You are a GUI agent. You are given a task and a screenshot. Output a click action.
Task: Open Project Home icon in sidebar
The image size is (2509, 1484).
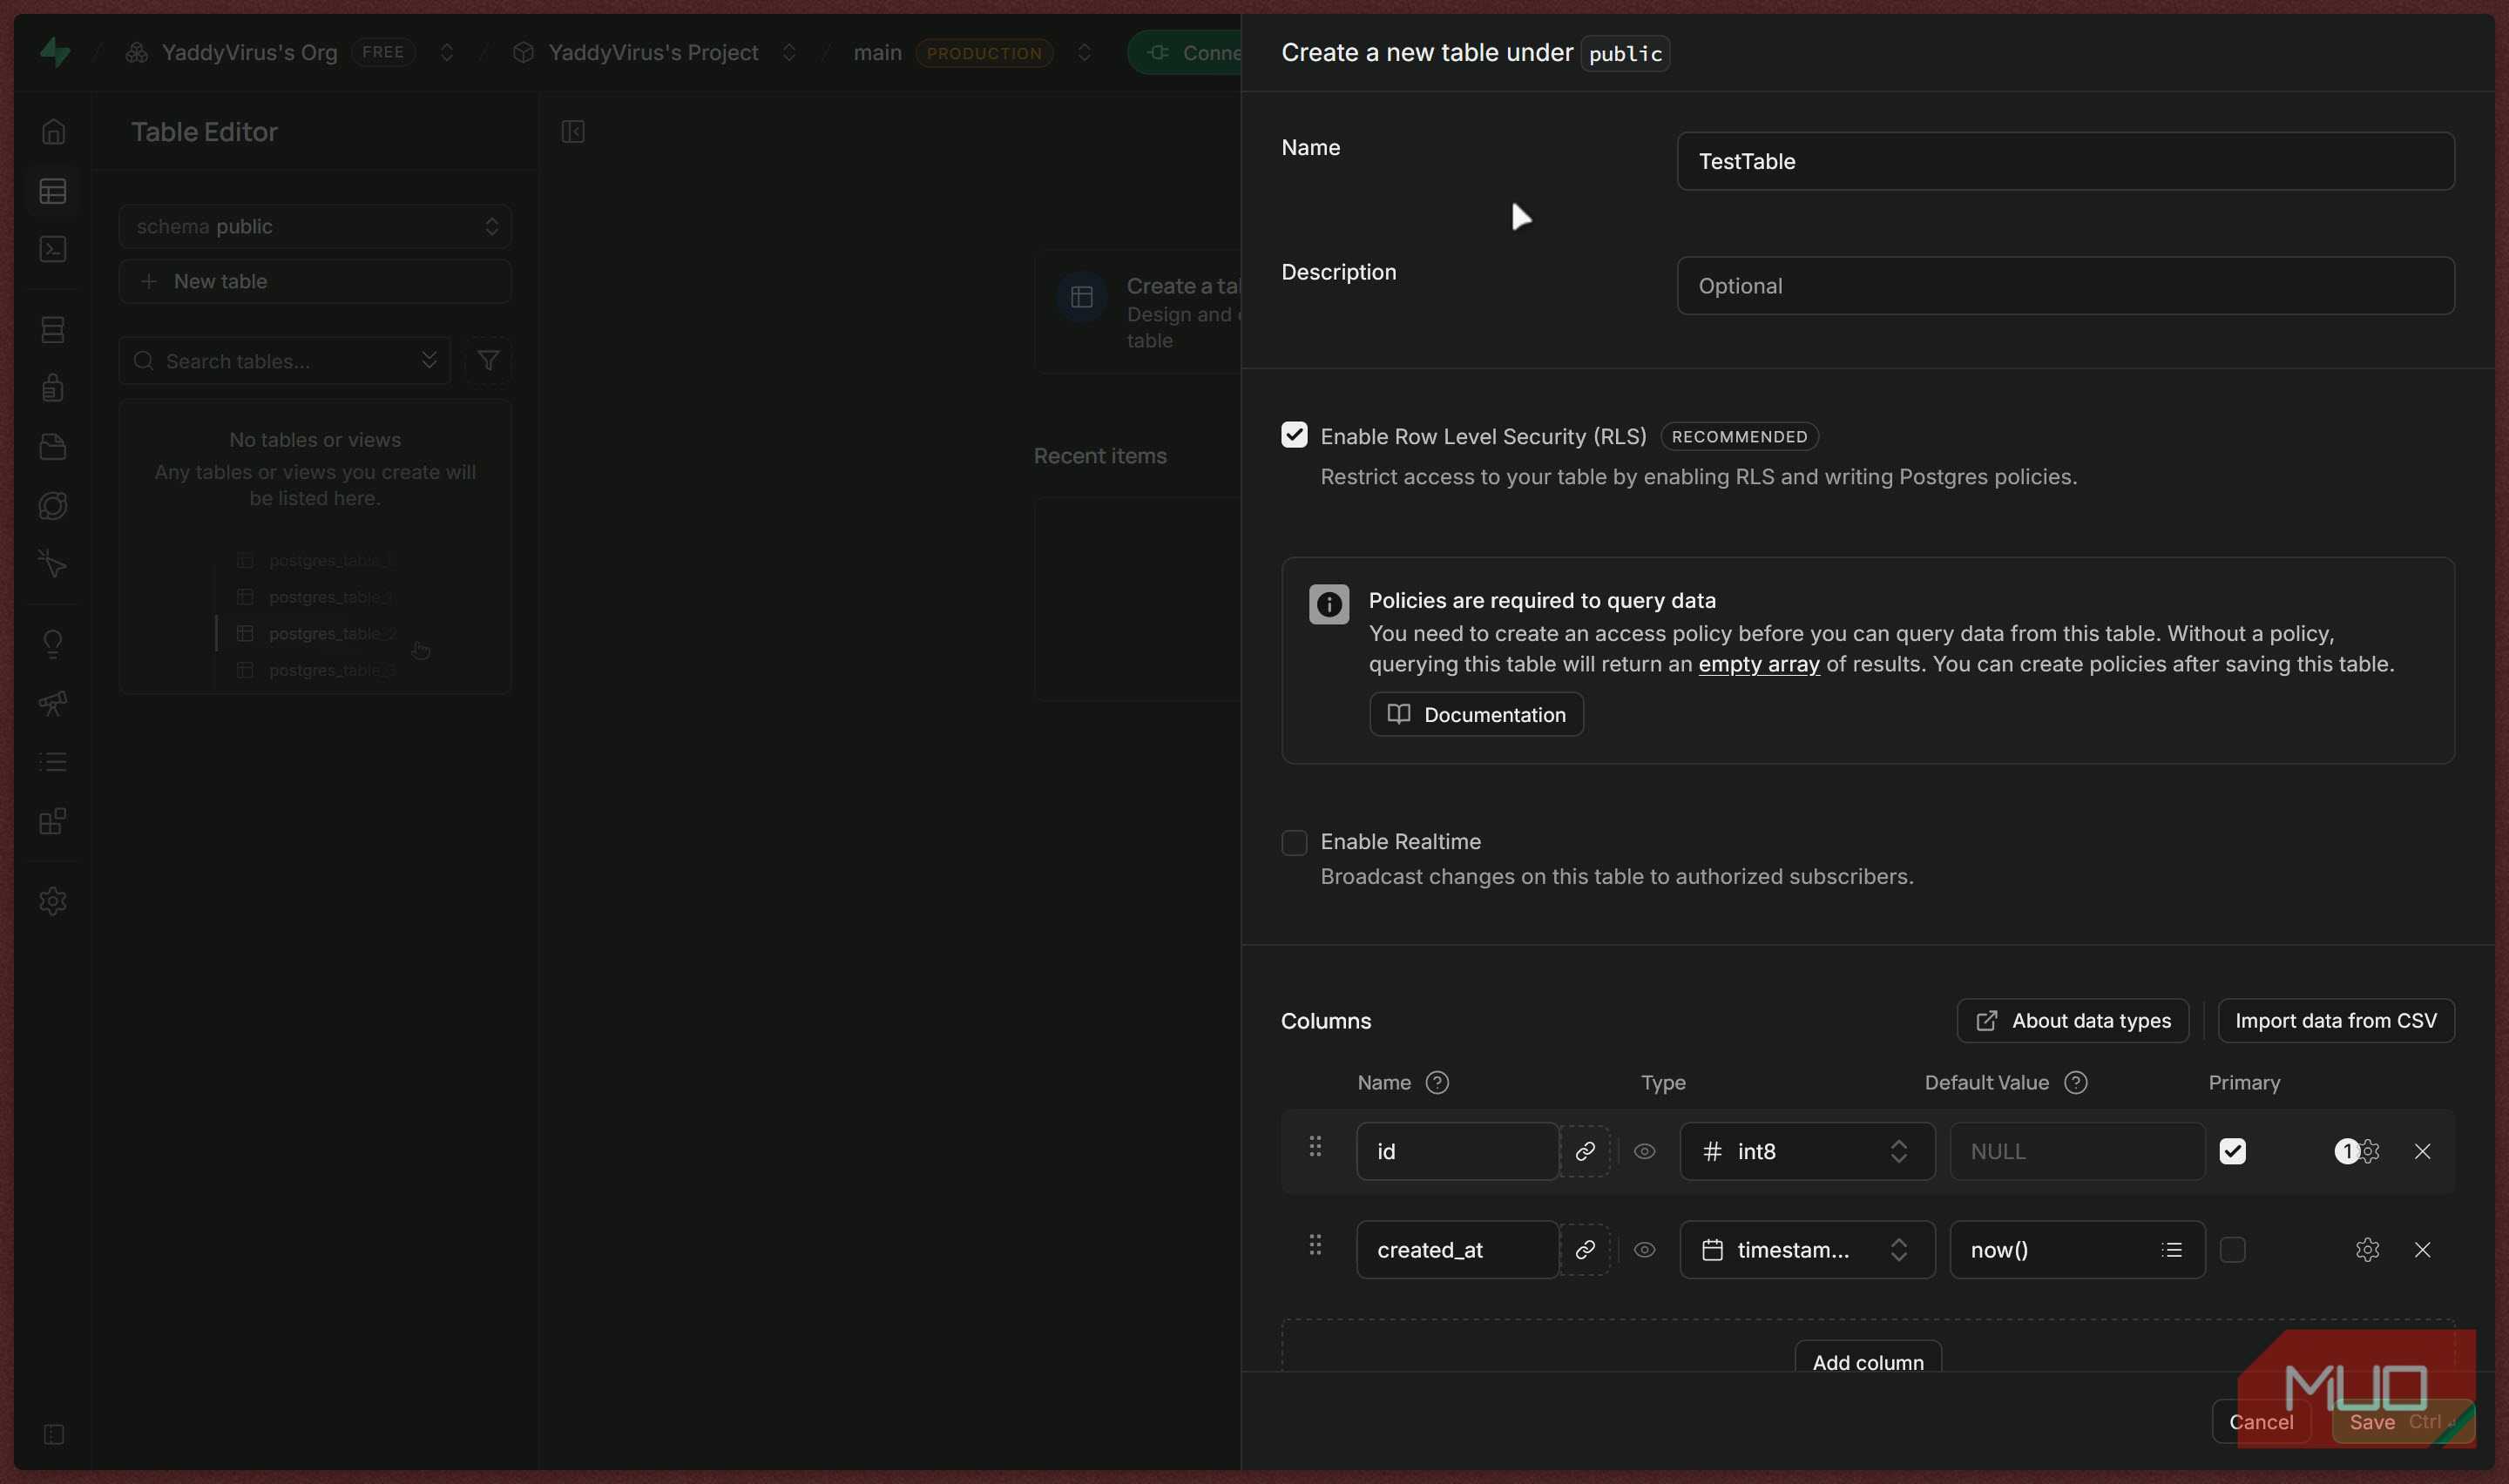[x=53, y=131]
